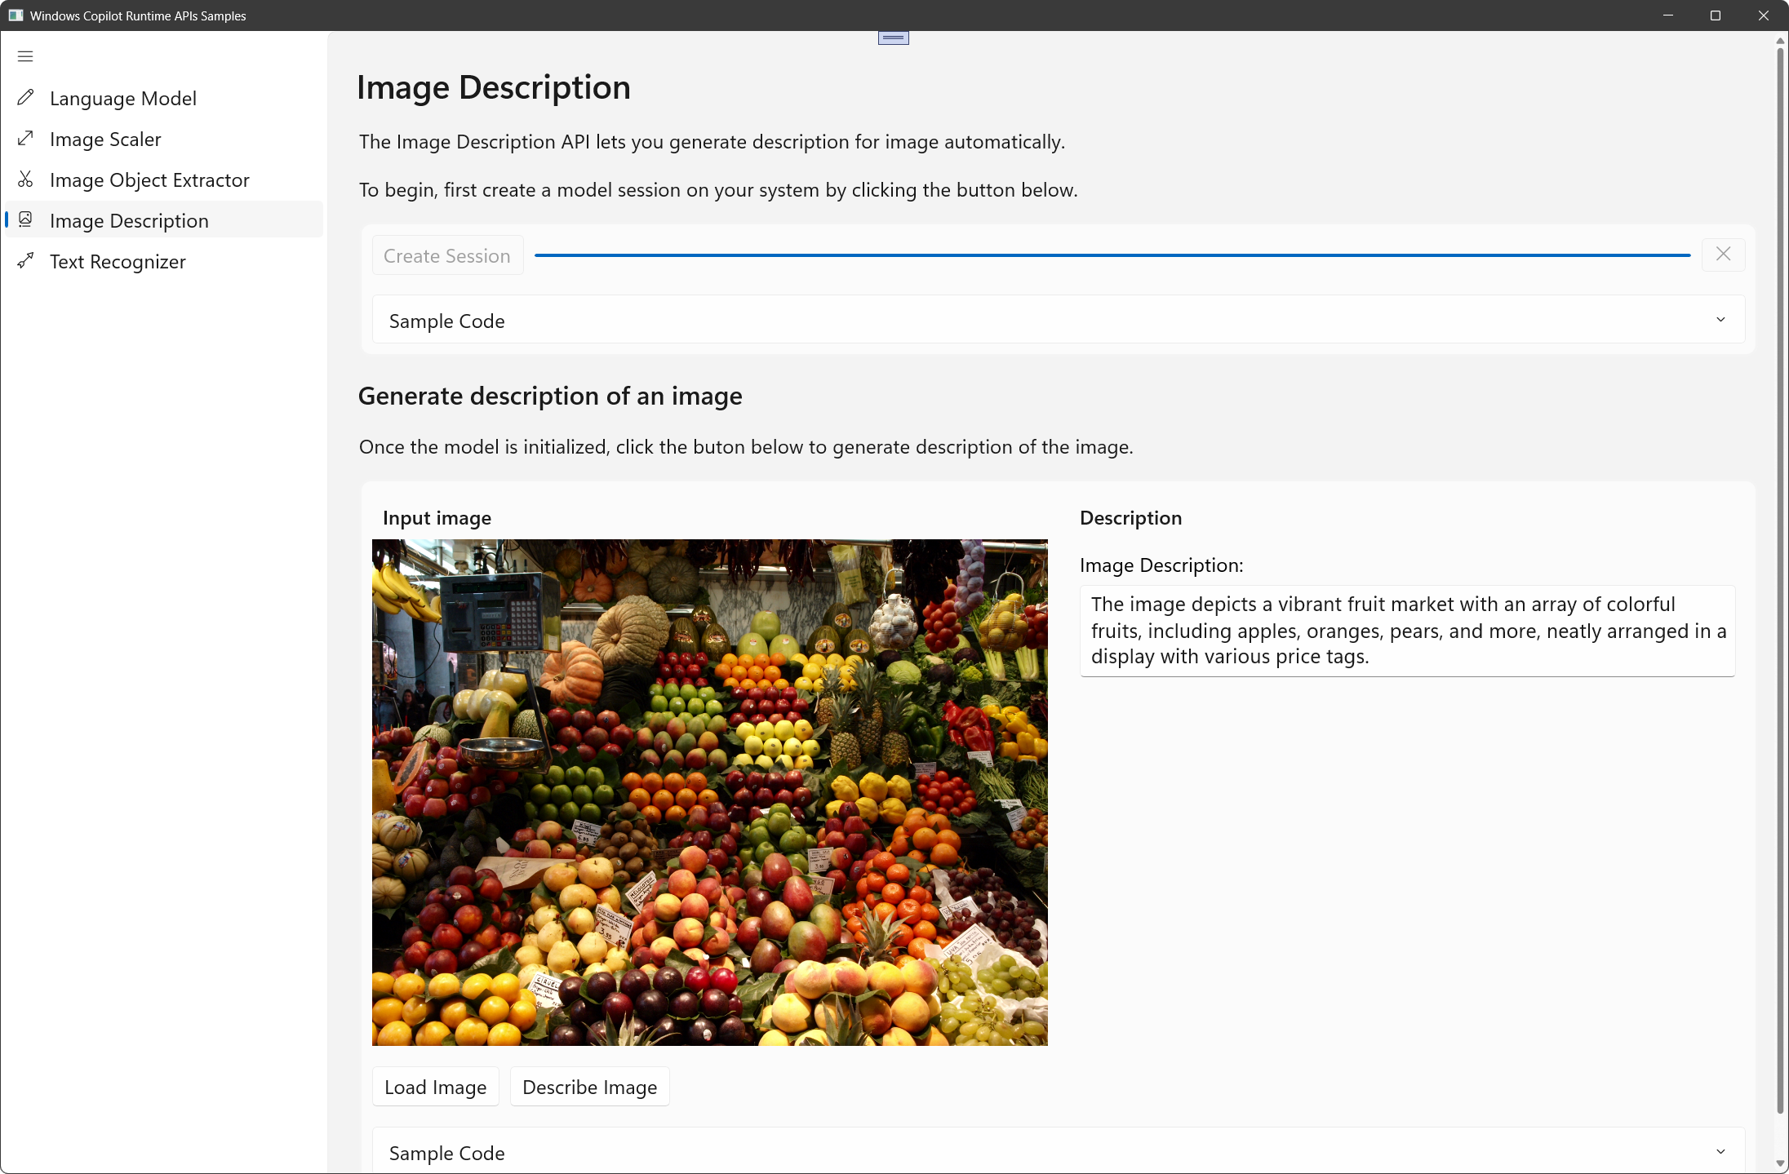Click the Image Object Extractor scissors icon
This screenshot has height=1174, width=1789.
click(x=25, y=179)
